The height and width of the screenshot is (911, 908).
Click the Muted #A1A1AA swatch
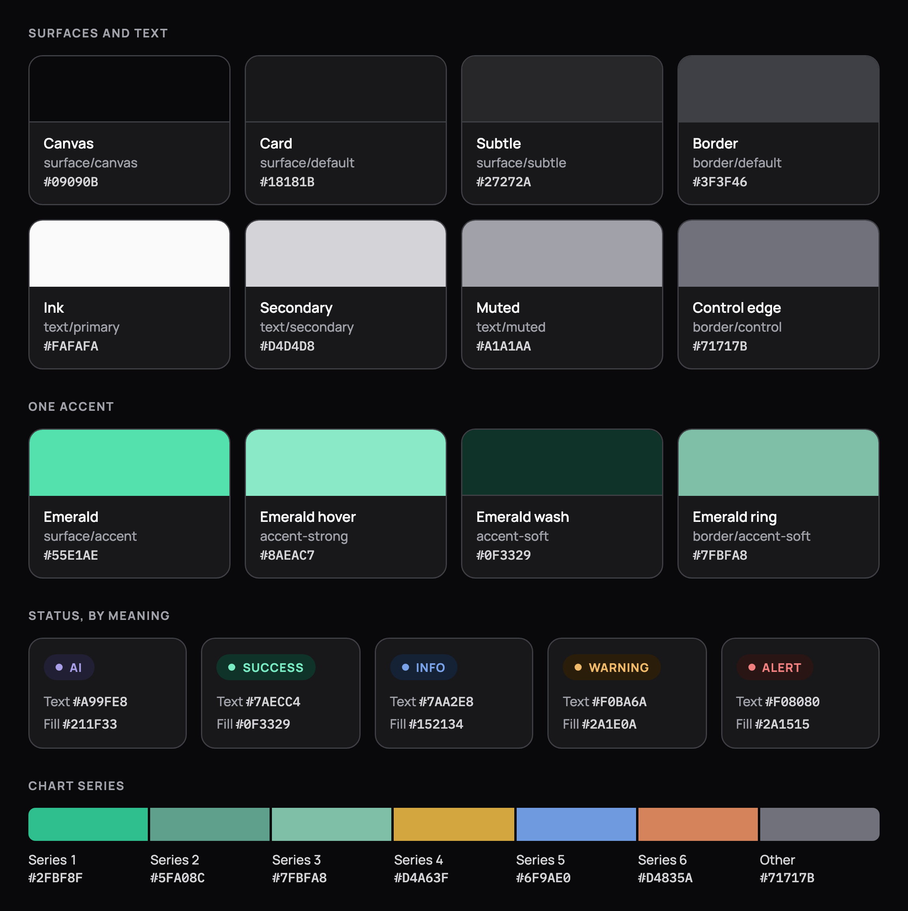[x=562, y=254]
